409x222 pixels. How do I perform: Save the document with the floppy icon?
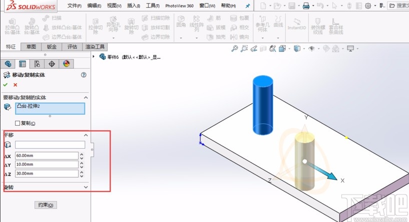coord(292,5)
